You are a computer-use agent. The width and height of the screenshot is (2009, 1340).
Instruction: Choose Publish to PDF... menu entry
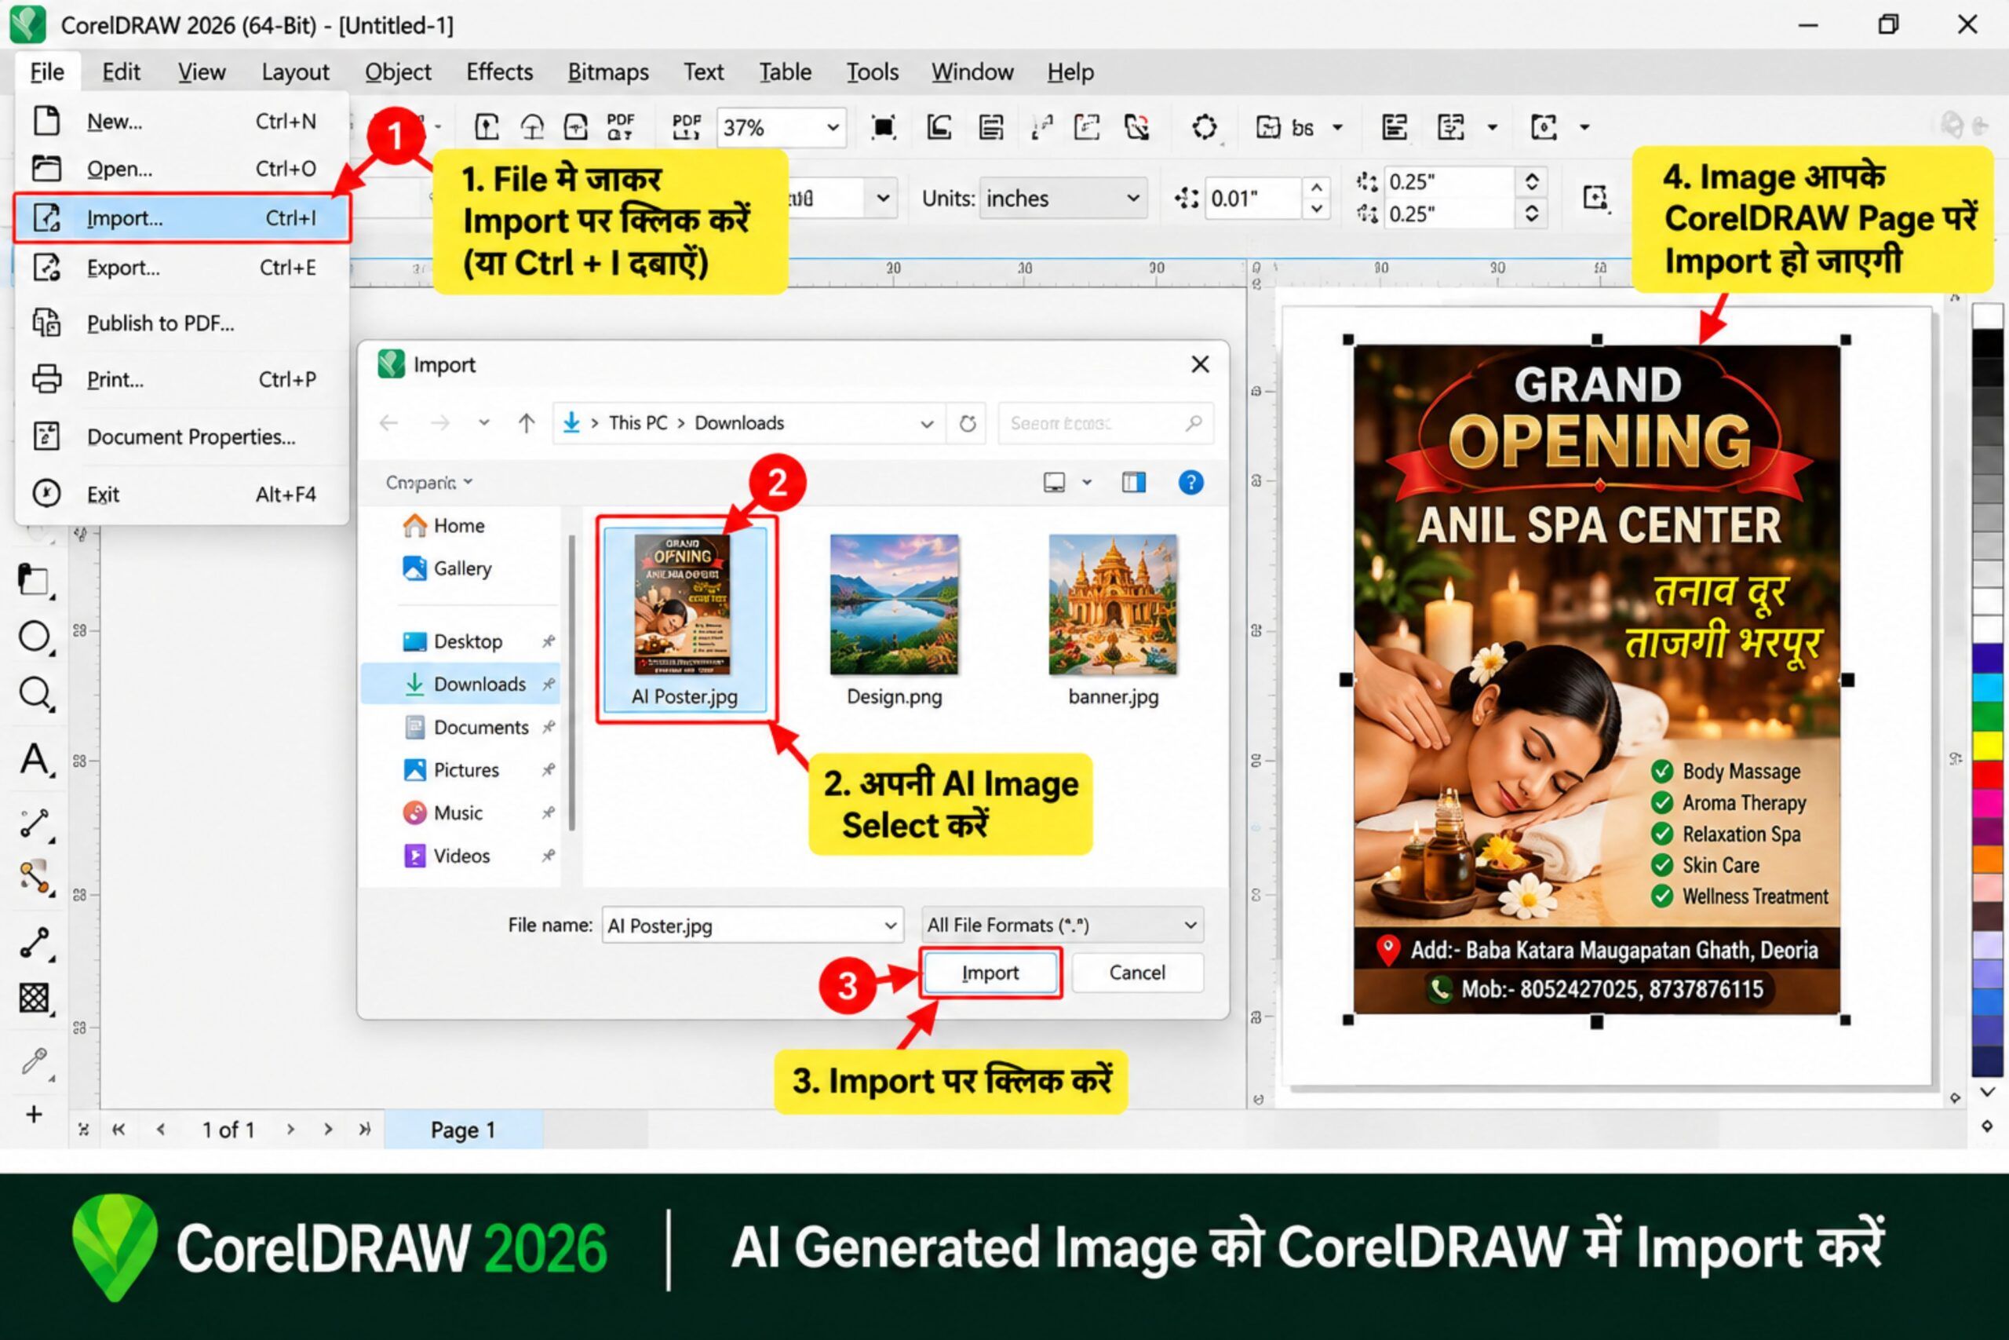182,323
